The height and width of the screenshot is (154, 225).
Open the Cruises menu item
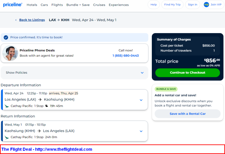pos(99,5)
